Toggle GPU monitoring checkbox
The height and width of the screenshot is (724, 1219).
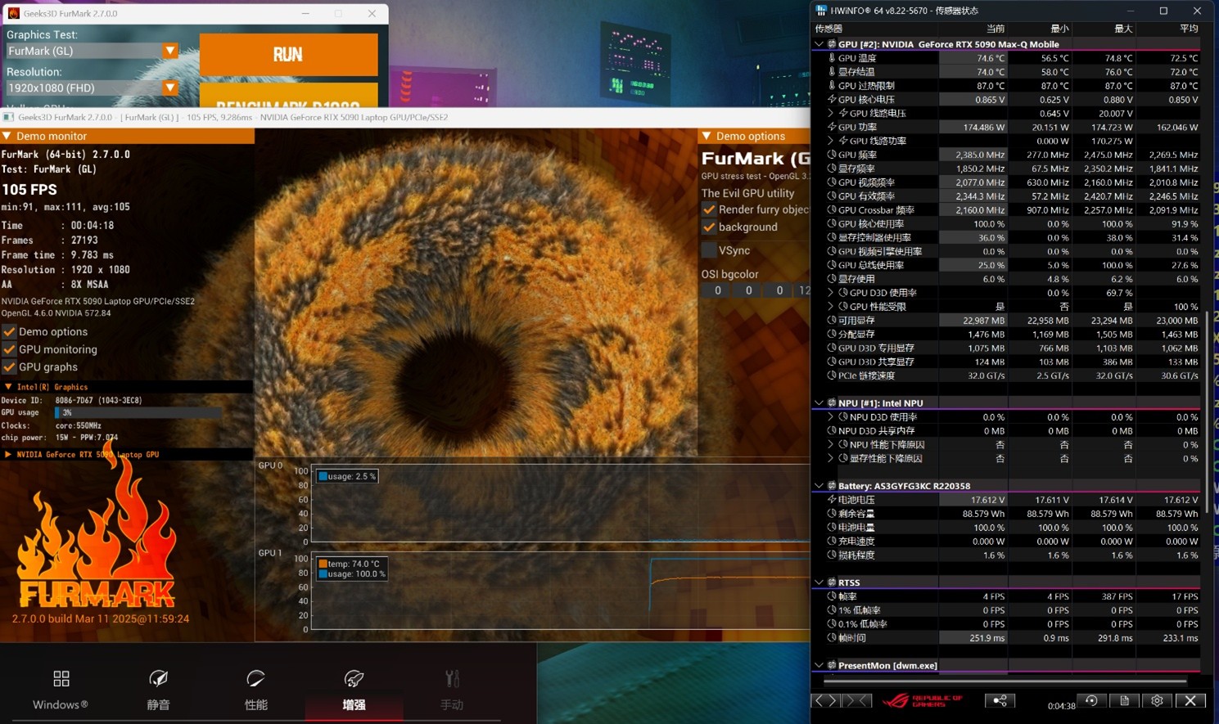click(x=9, y=349)
